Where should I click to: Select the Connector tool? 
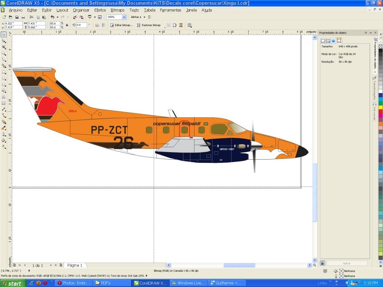(x=4, y=116)
